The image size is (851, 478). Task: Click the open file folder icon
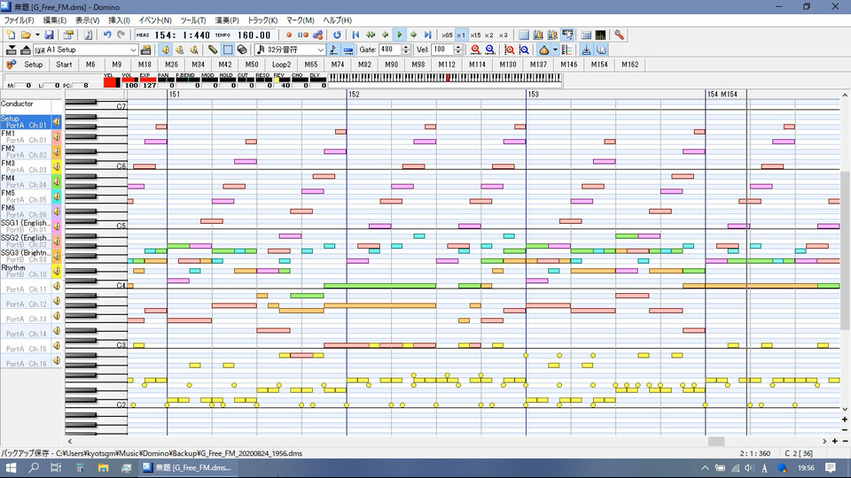pyautogui.click(x=26, y=35)
